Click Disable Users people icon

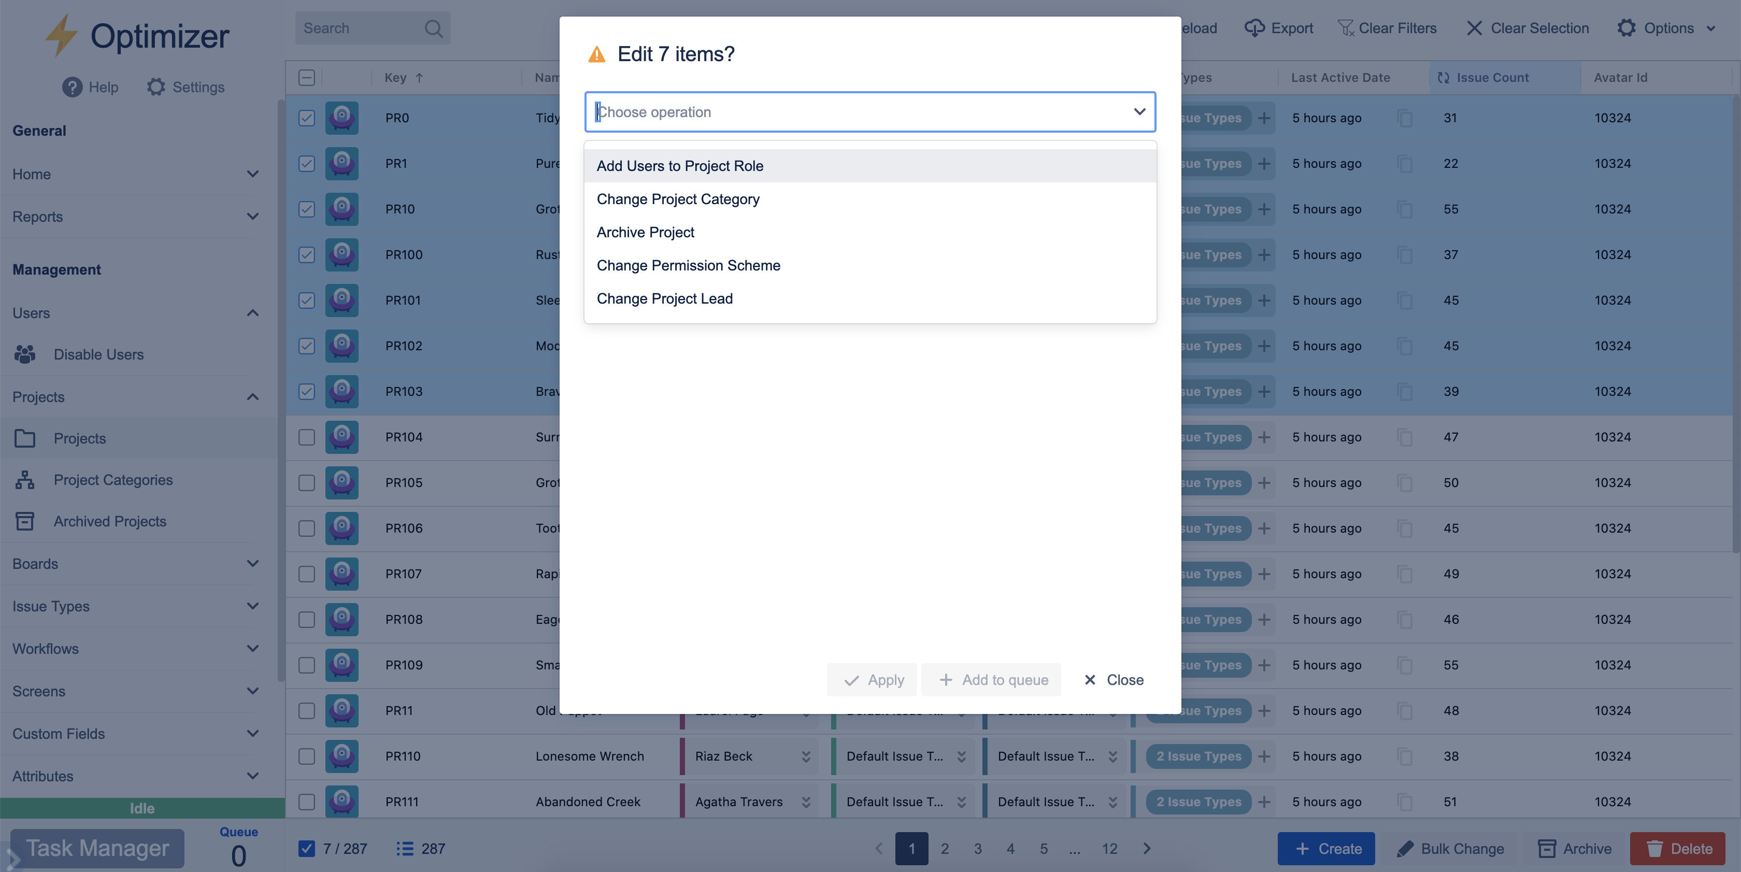[25, 354]
